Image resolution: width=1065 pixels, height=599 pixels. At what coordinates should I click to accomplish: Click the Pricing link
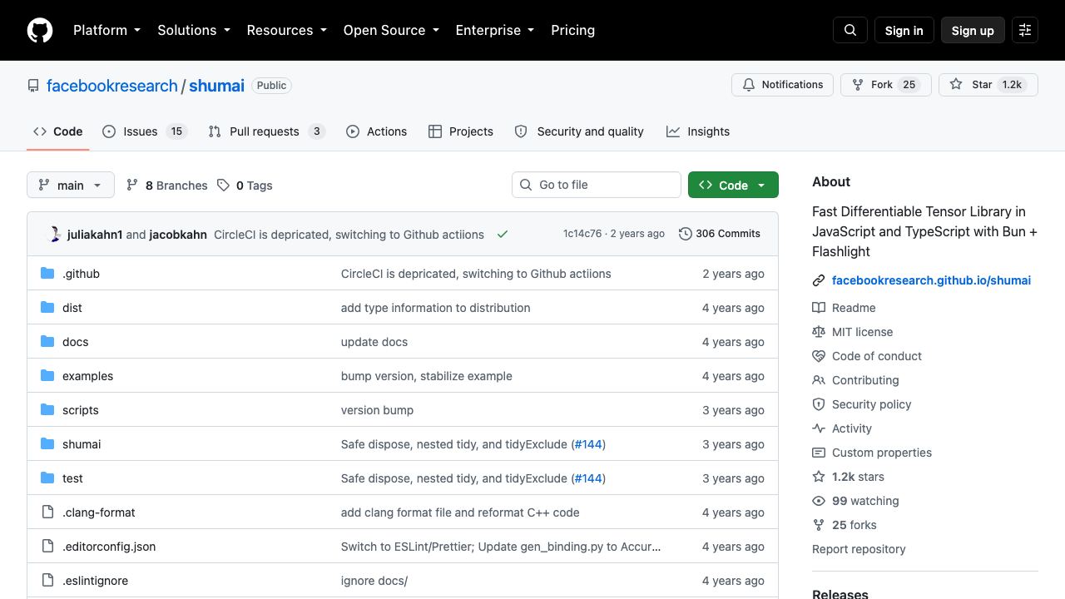(x=572, y=30)
